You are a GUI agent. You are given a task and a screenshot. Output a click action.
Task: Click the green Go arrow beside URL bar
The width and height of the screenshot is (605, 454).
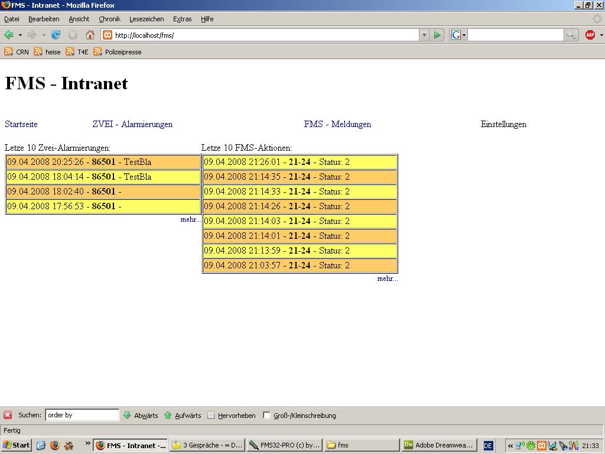[437, 35]
